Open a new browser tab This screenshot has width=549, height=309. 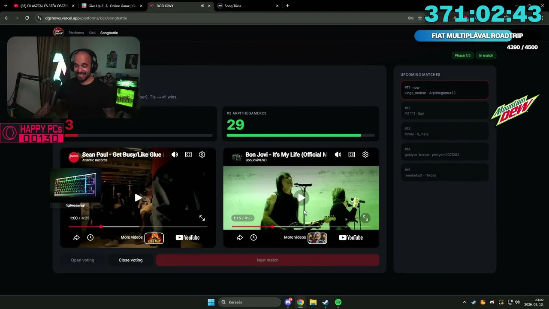coord(287,6)
